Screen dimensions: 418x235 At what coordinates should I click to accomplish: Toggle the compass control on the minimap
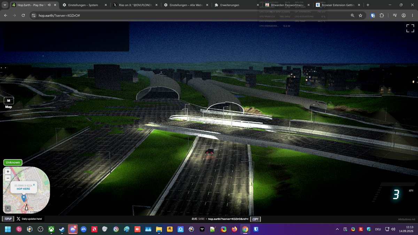(x=8, y=209)
